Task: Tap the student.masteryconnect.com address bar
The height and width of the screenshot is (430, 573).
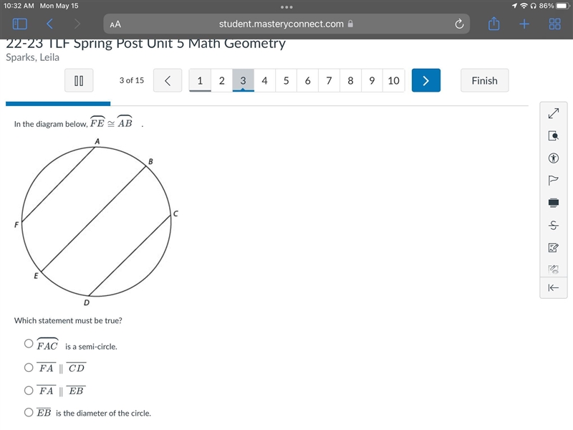Action: click(286, 24)
